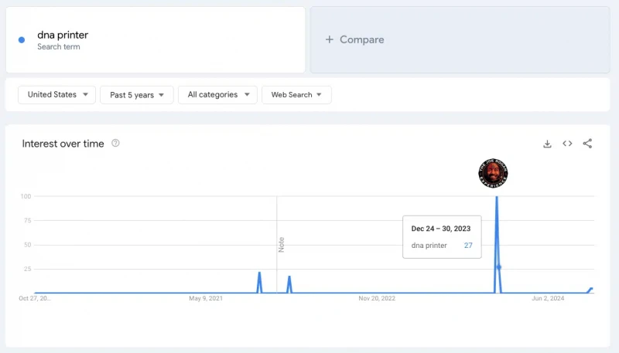Select the May 9, 2021 axis label
This screenshot has width=619, height=353.
[x=206, y=298]
